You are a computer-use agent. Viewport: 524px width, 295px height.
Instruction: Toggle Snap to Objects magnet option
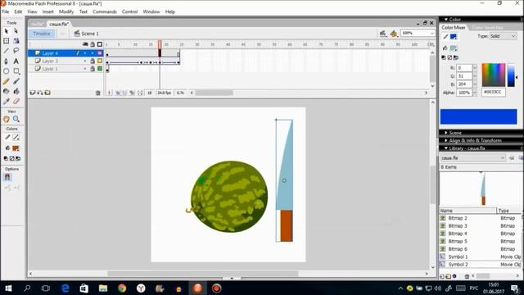(x=7, y=177)
